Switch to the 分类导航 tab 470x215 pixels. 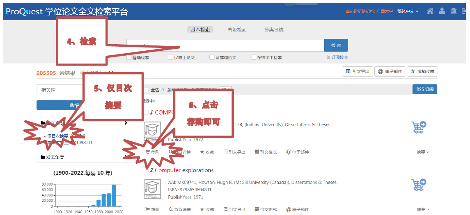[x=274, y=29]
